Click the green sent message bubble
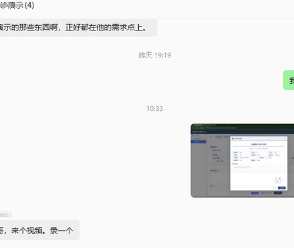The width and height of the screenshot is (294, 248). click(x=289, y=80)
